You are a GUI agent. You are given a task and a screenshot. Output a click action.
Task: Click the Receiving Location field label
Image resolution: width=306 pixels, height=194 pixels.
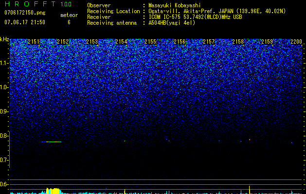tap(113, 11)
